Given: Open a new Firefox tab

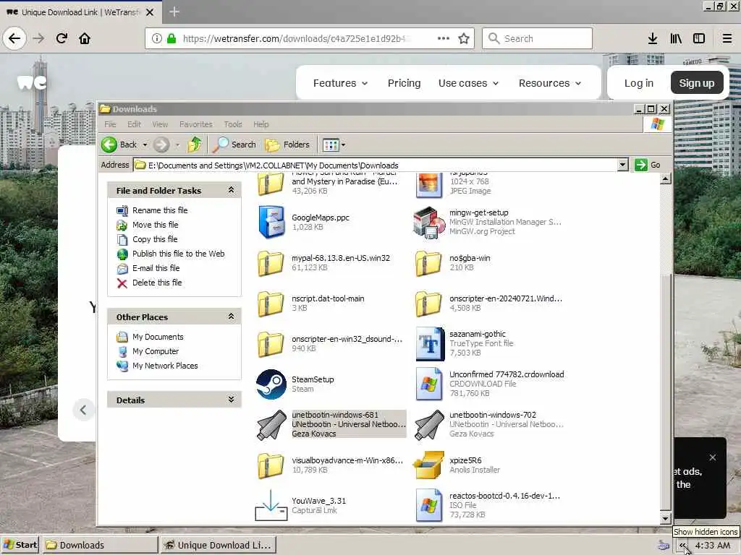Looking at the screenshot, I should coord(174,12).
